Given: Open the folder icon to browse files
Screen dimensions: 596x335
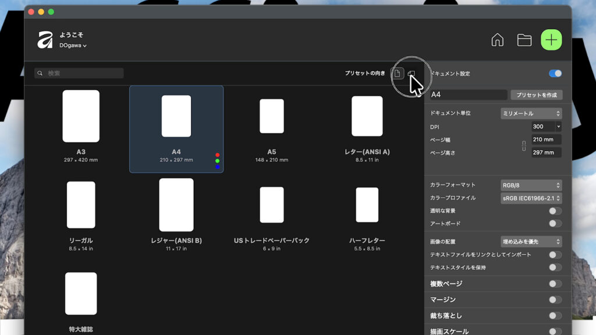Looking at the screenshot, I should [524, 40].
